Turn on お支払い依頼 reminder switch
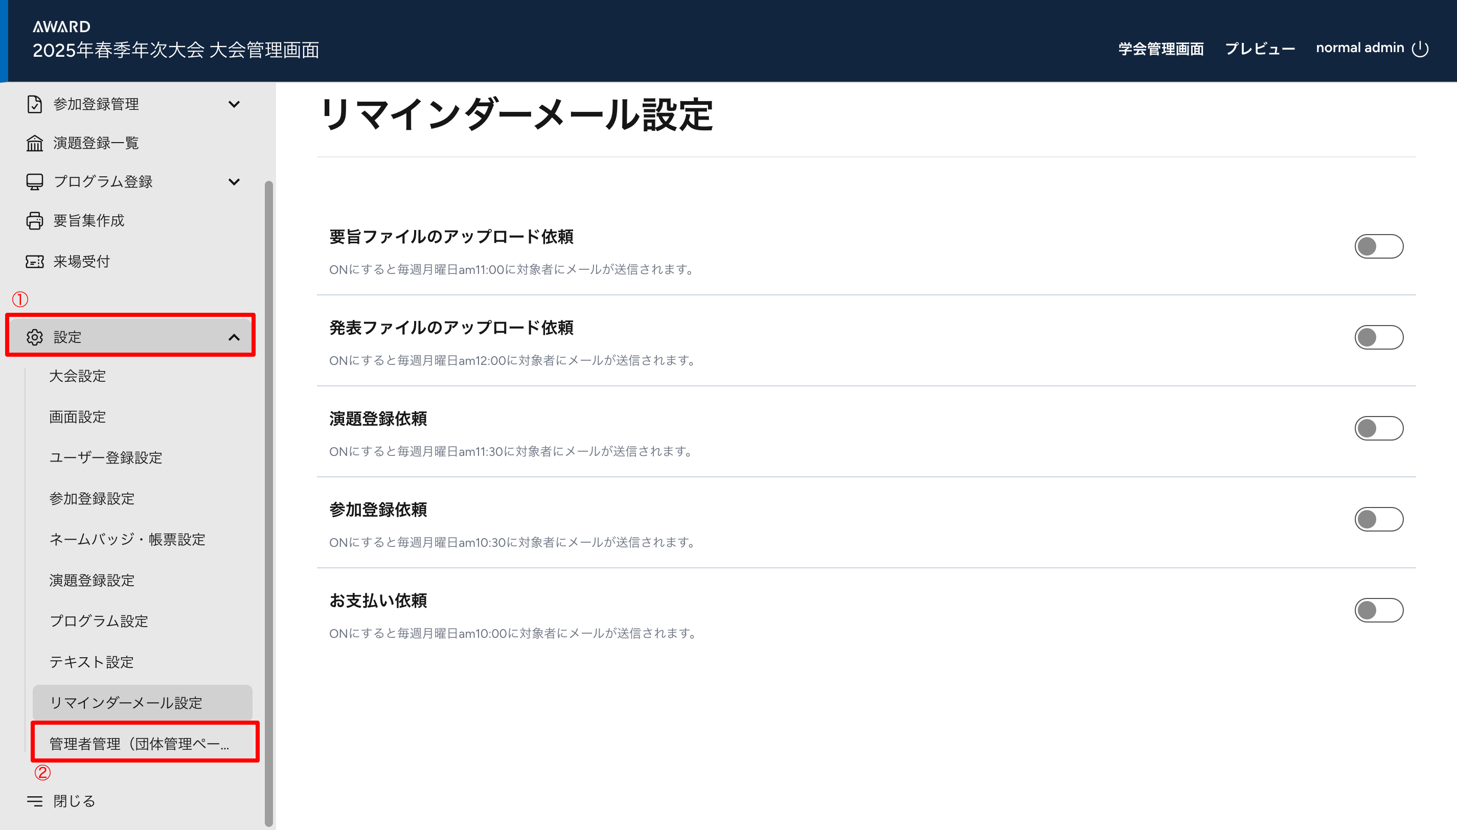 (1378, 610)
